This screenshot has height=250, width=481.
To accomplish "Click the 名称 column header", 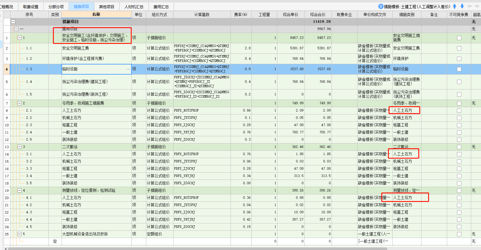I will point(97,15).
